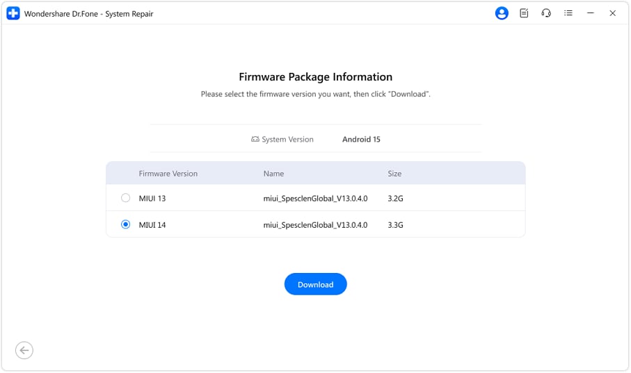
Task: Select the MIUI 13 firmware radio button
Action: (125, 198)
